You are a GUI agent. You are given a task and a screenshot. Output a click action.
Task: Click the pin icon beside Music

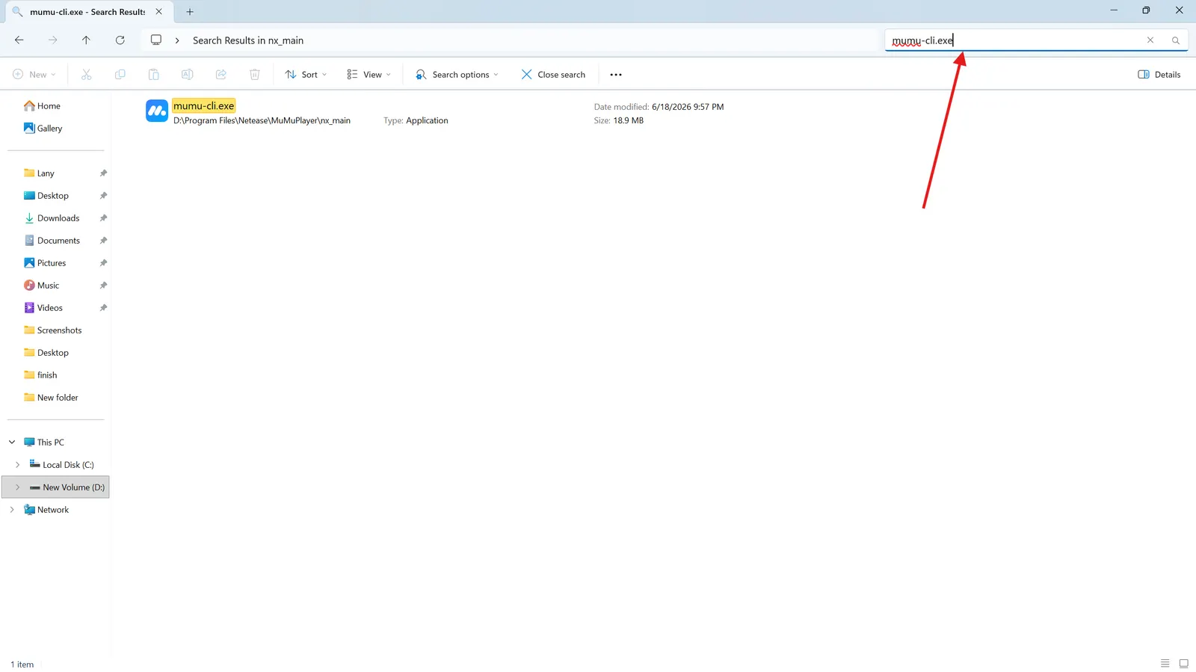click(103, 286)
